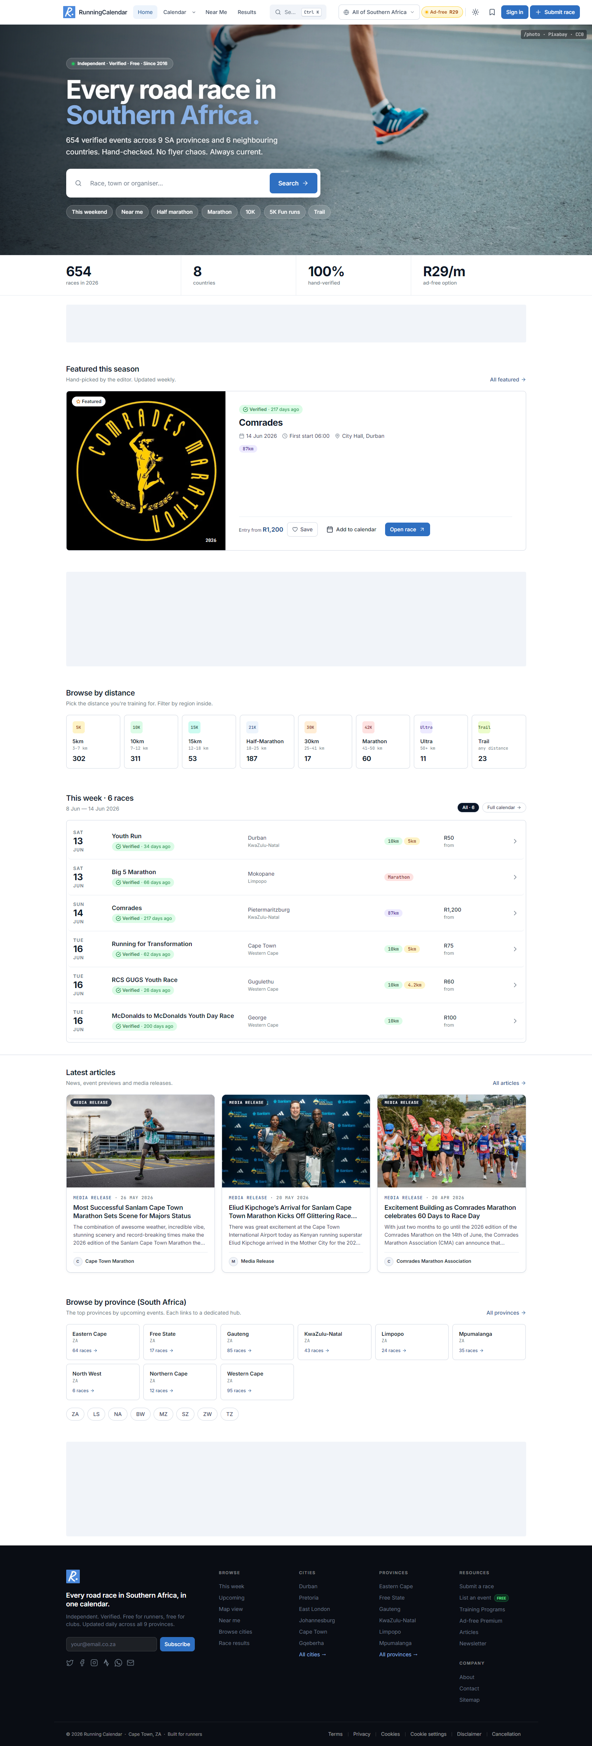Image resolution: width=592 pixels, height=1746 pixels.
Task: Open the Calendar nav item
Action: [175, 12]
